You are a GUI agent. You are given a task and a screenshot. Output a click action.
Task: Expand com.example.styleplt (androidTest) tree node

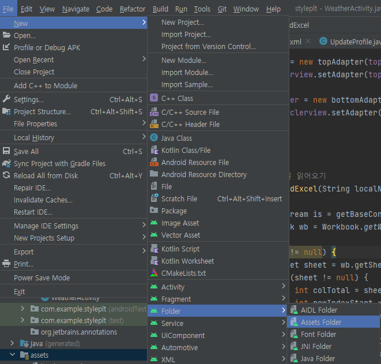pyautogui.click(x=22, y=309)
